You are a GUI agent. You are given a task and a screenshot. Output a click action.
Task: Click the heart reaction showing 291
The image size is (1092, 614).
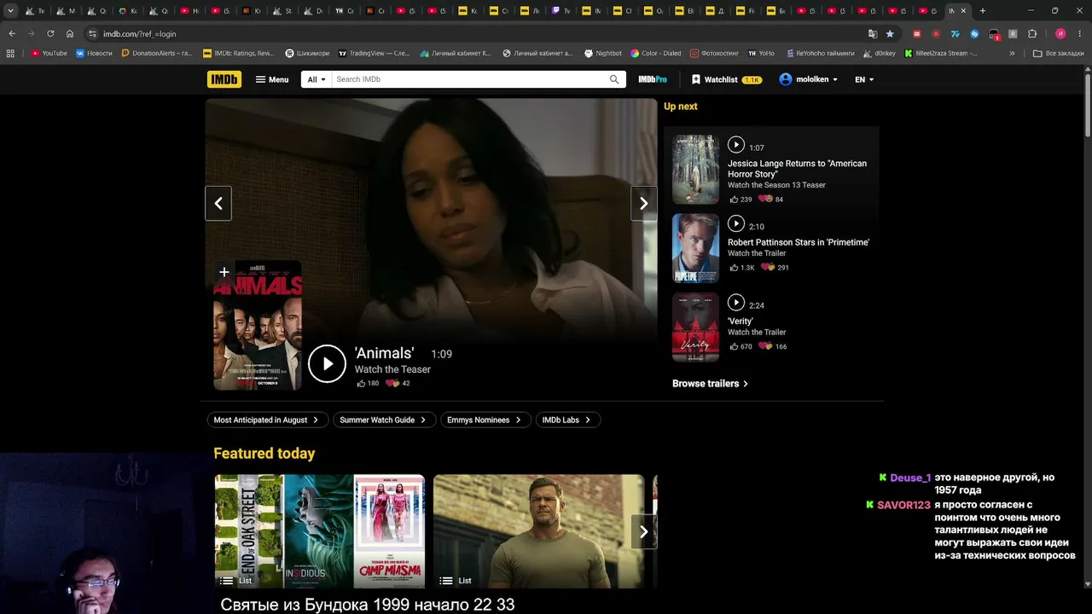pos(775,268)
